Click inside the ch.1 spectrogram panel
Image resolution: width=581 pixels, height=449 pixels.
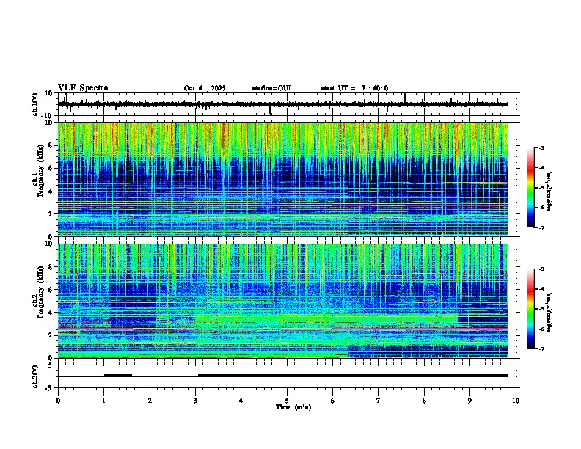tap(283, 179)
